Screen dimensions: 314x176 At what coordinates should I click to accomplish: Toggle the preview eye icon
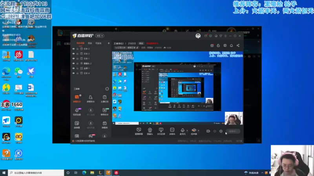(215, 131)
